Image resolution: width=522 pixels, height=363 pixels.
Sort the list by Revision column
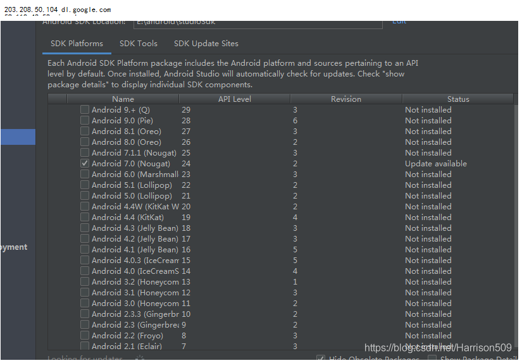click(x=345, y=99)
